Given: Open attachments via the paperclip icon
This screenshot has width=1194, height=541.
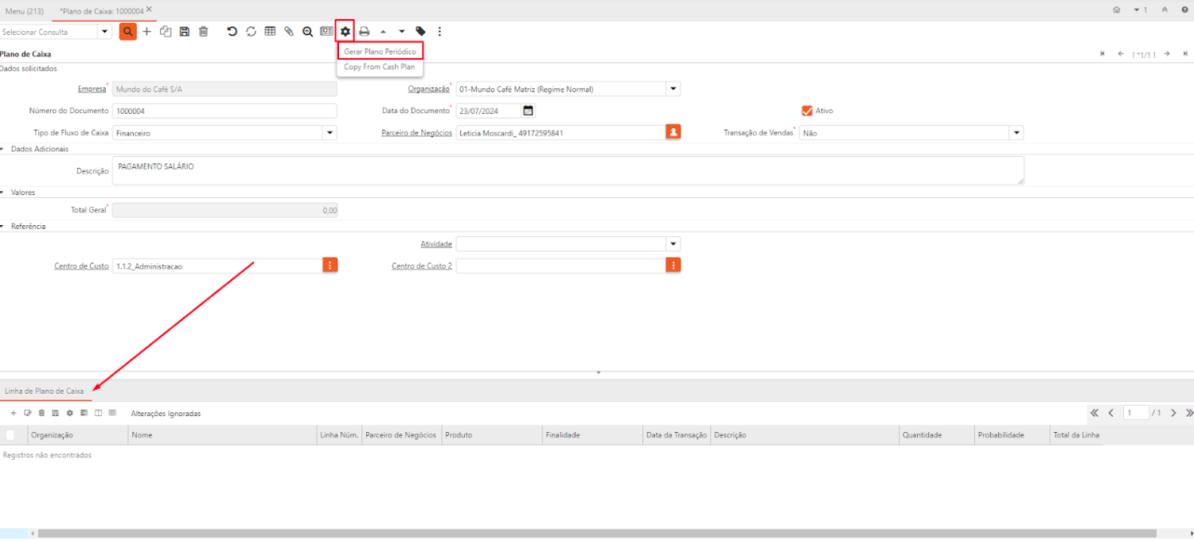Looking at the screenshot, I should click(x=289, y=32).
